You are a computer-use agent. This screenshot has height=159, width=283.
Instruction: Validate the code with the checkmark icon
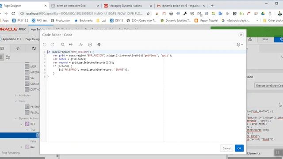tap(90, 45)
